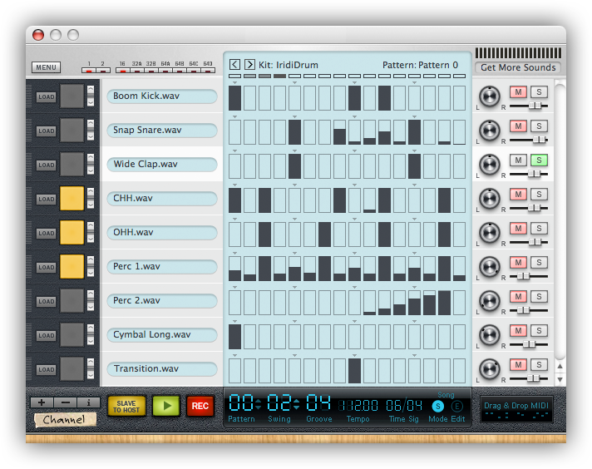Go to previous kit with left arrow
The width and height of the screenshot is (592, 469).
coord(234,64)
